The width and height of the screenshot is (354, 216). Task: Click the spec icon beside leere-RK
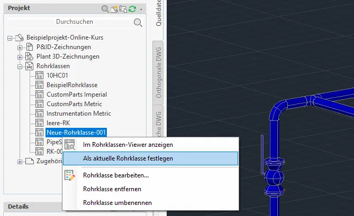point(40,123)
